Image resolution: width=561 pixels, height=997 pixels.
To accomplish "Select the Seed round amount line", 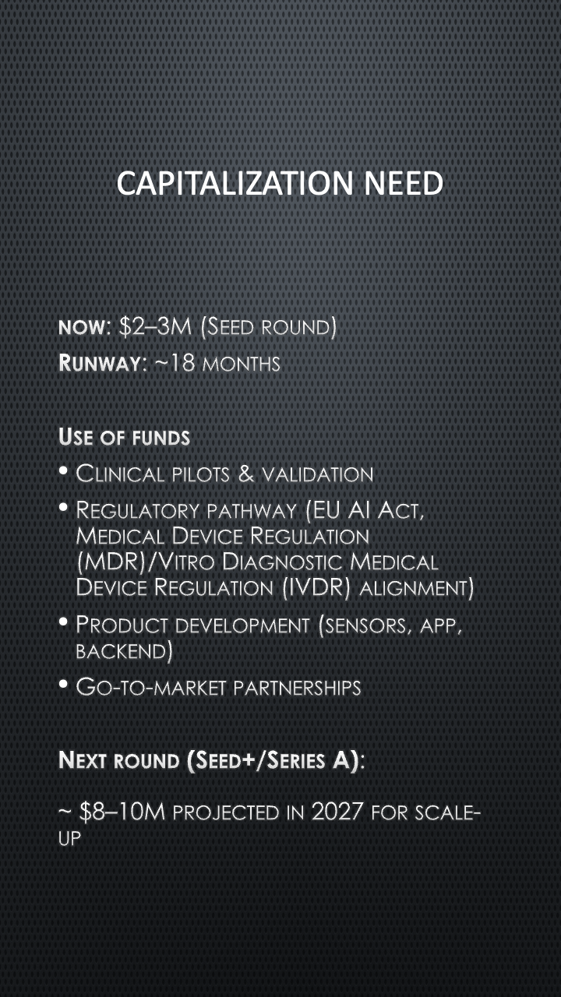I will pos(197,327).
